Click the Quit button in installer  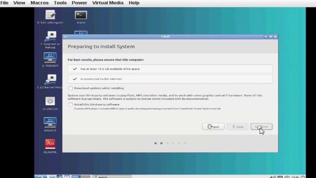[213, 127]
